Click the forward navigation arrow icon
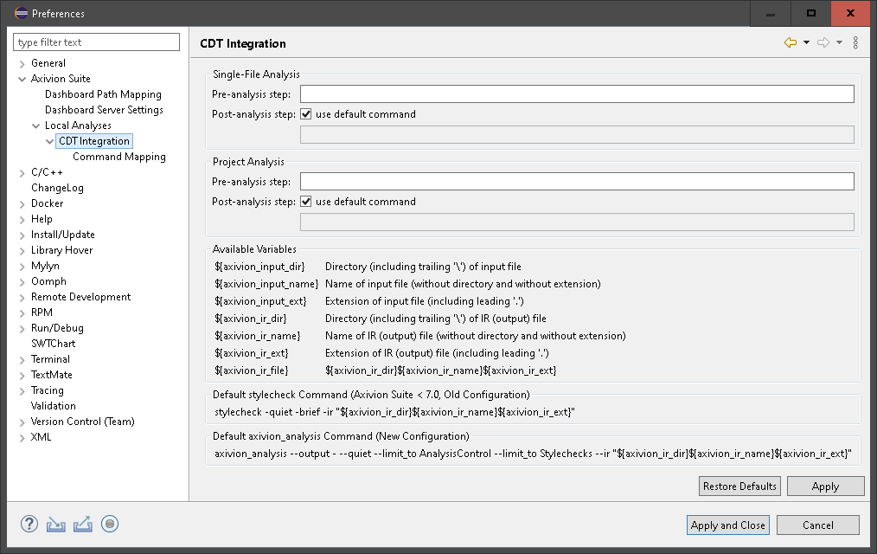The image size is (877, 554). [823, 42]
